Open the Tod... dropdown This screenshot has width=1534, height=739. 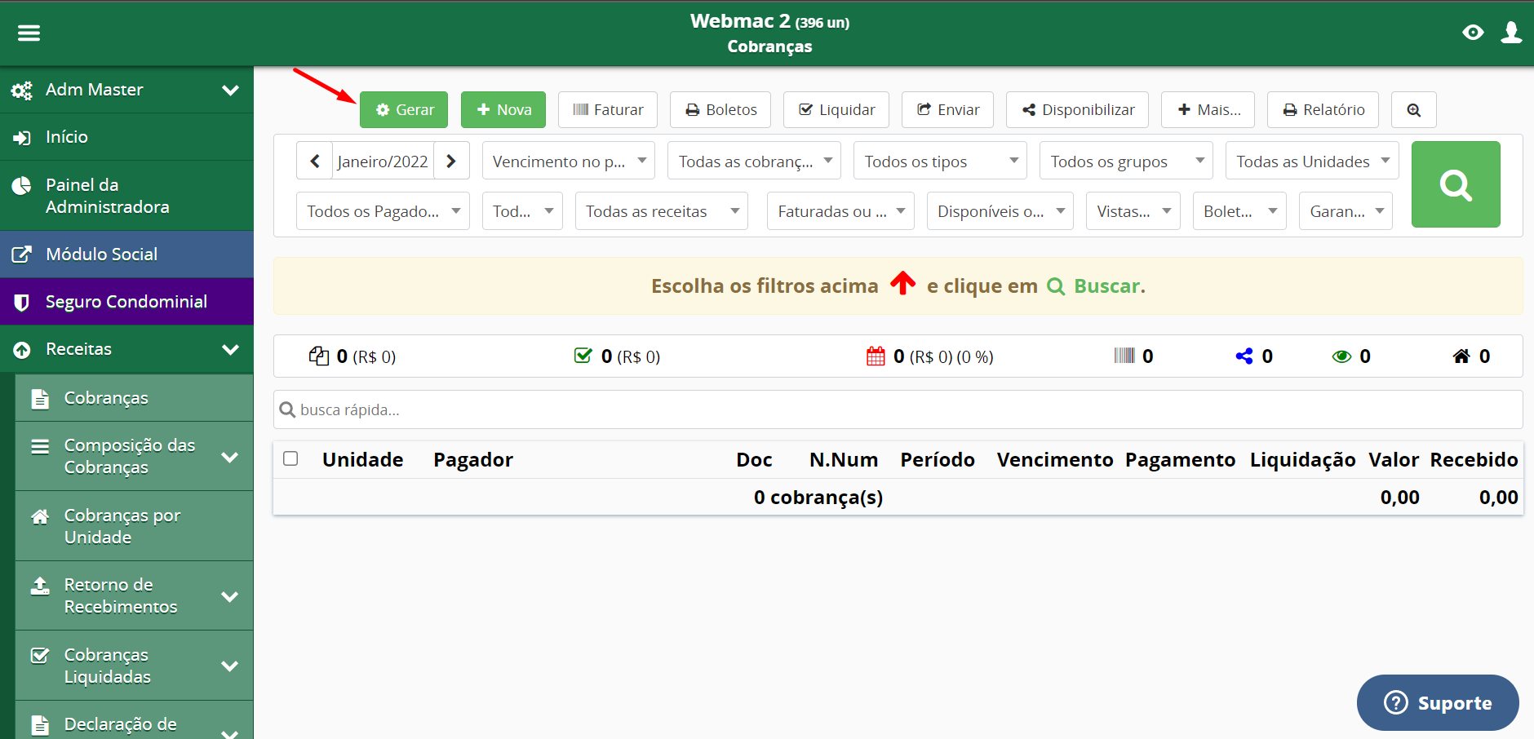pyautogui.click(x=522, y=210)
